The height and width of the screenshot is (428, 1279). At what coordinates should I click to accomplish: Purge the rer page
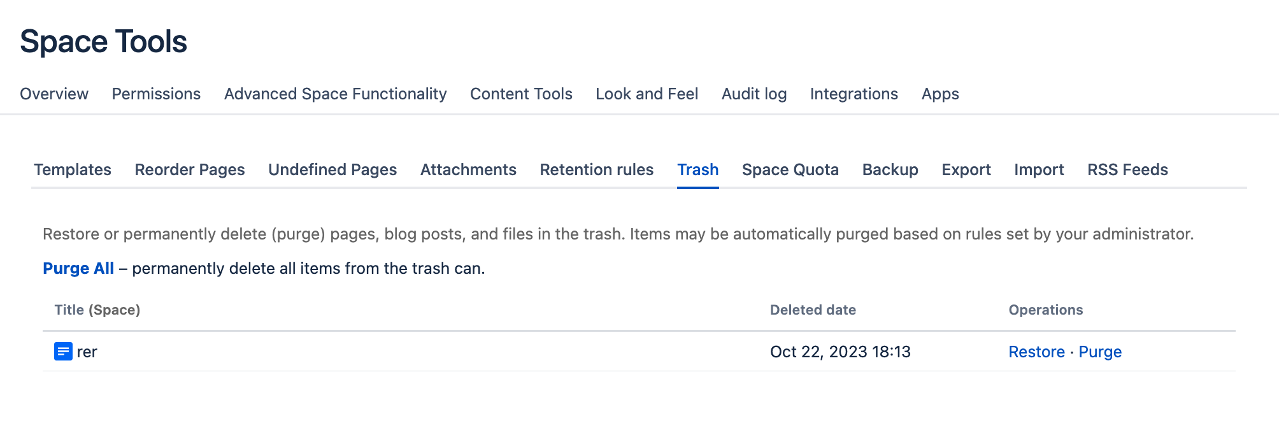coord(1100,352)
